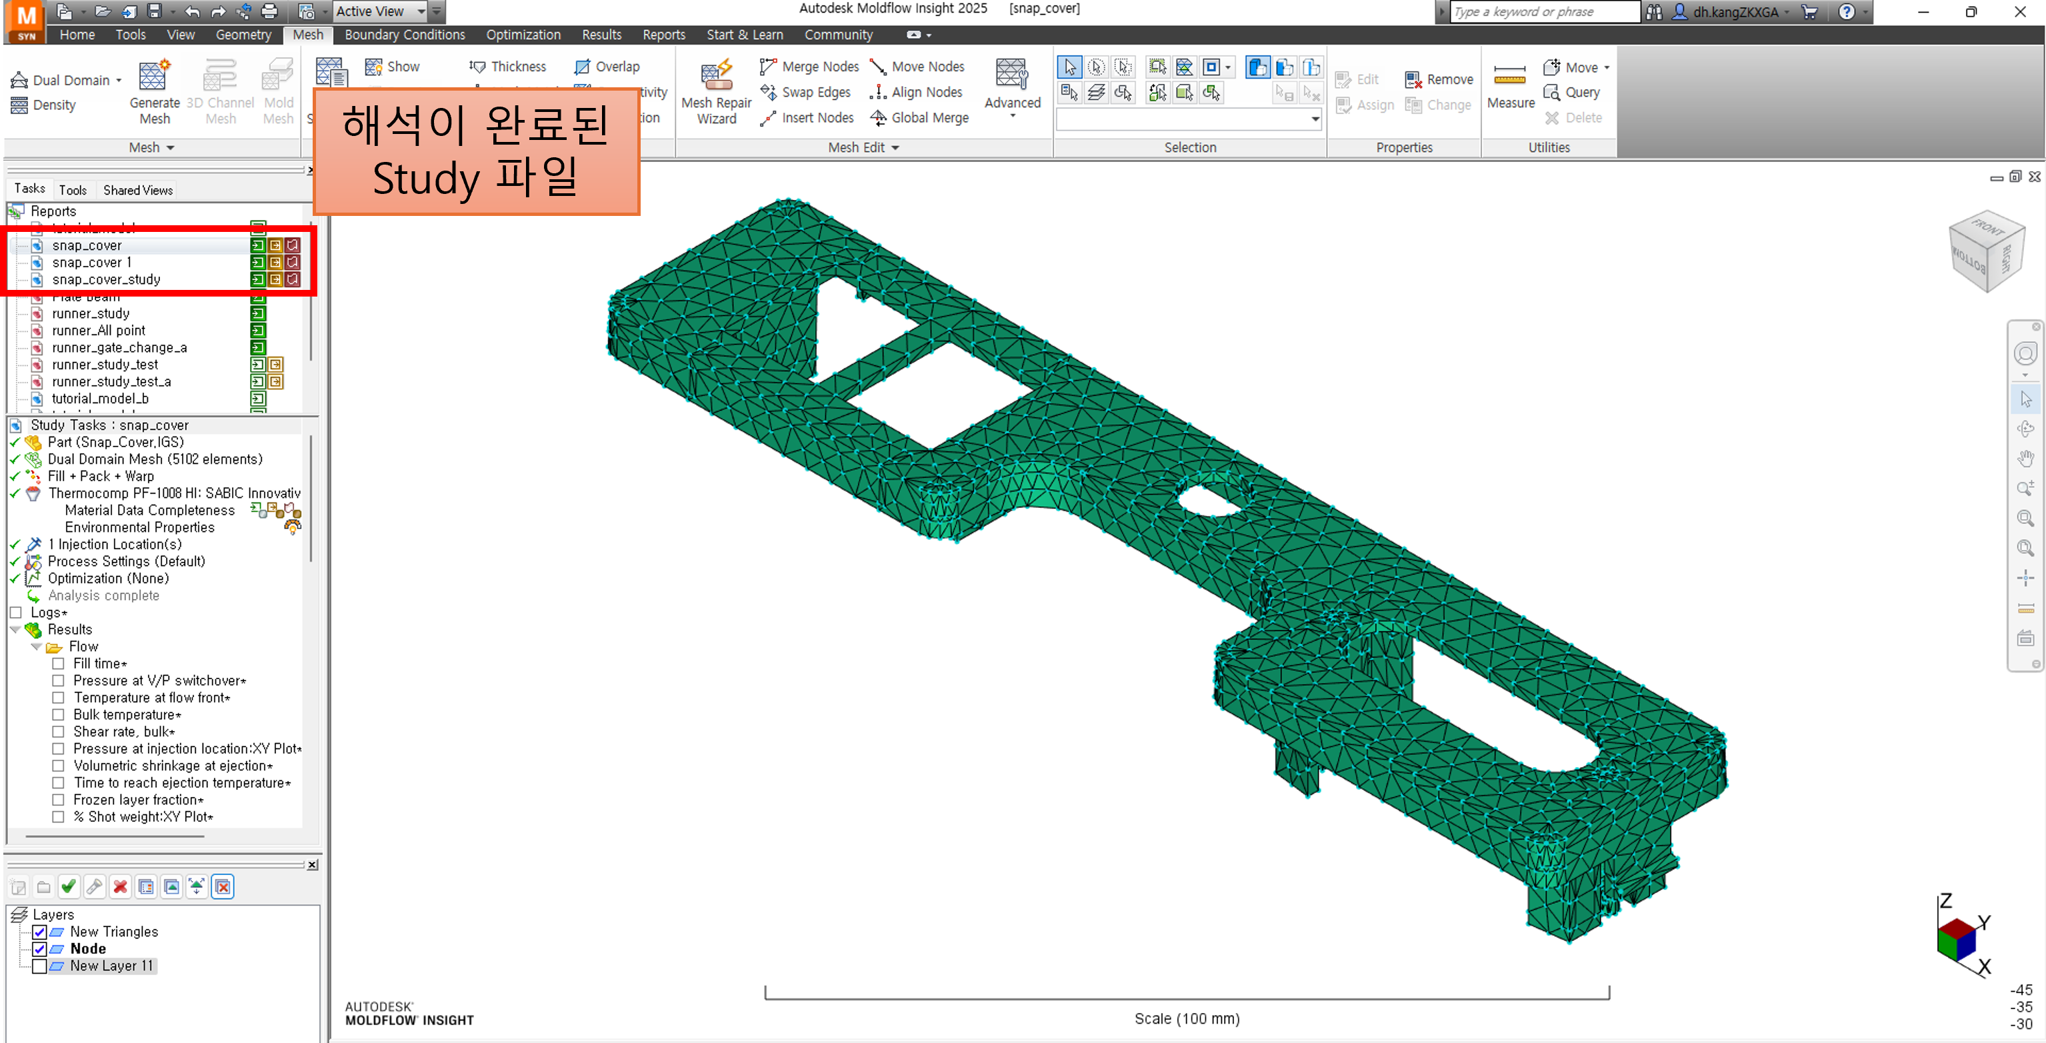
Task: Pick the Move Nodes tool
Action: point(917,67)
